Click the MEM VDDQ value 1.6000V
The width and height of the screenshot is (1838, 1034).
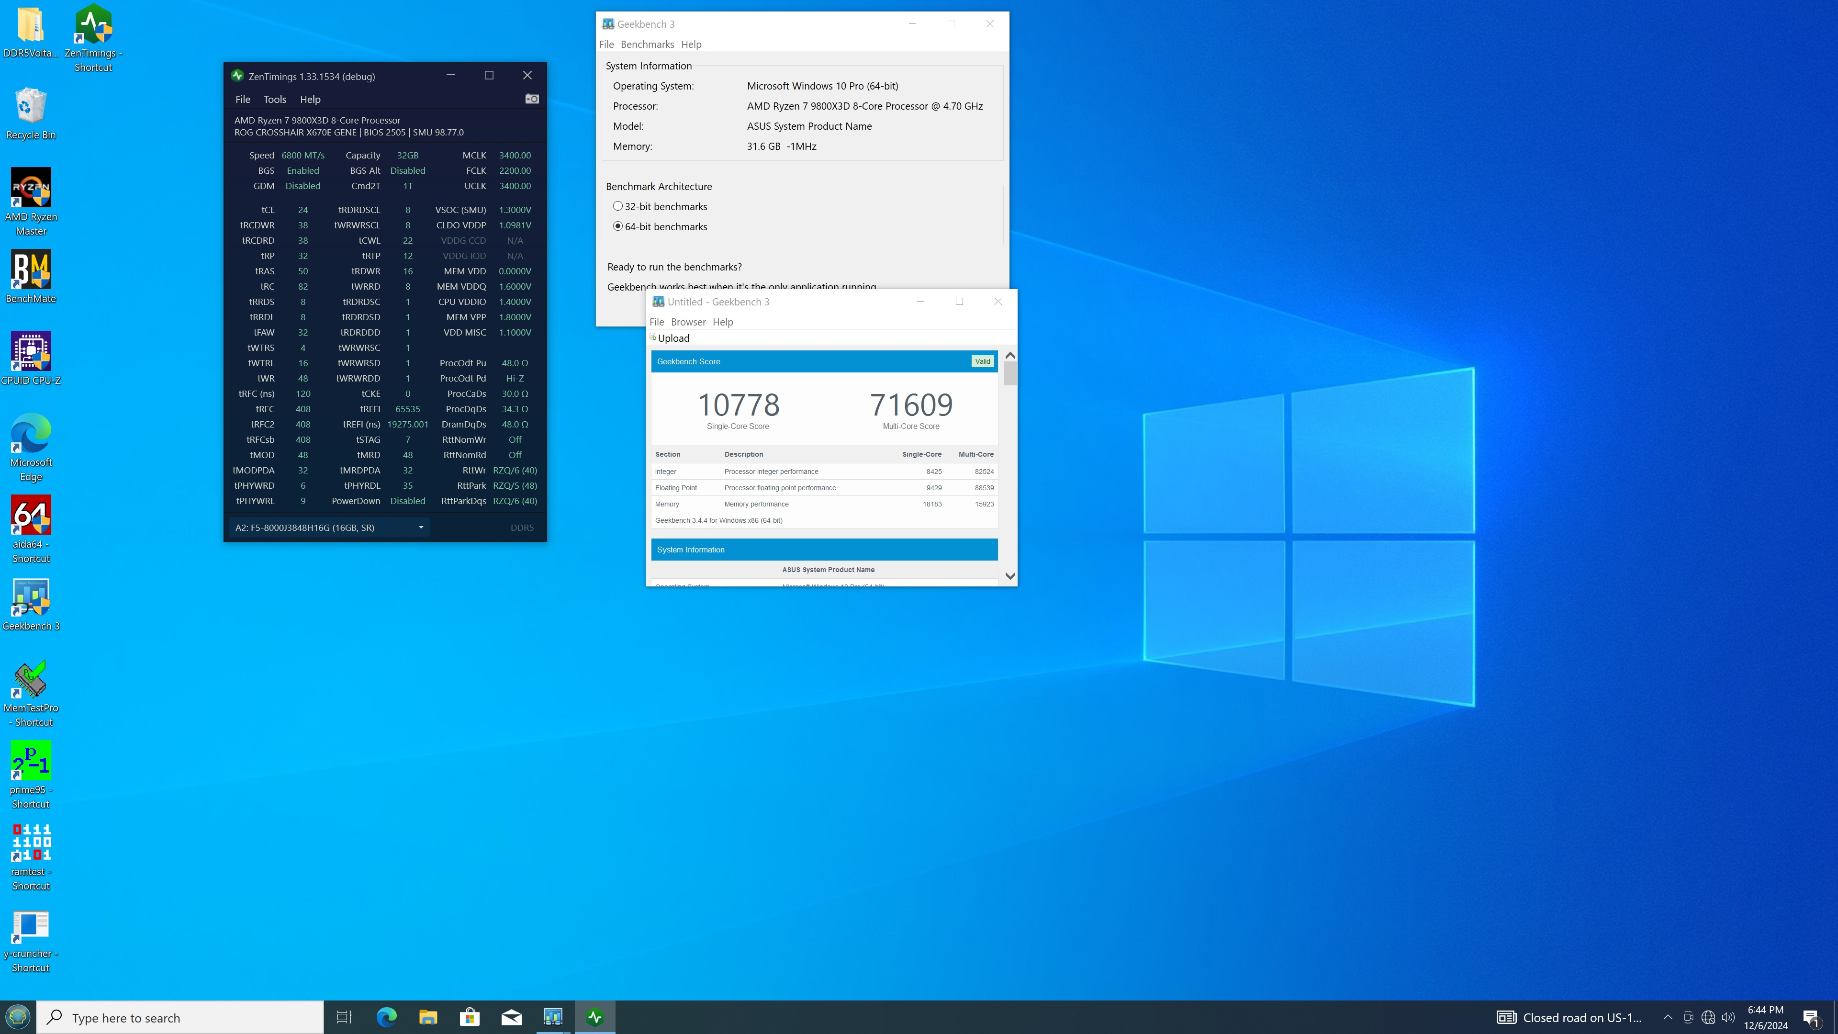click(x=515, y=286)
